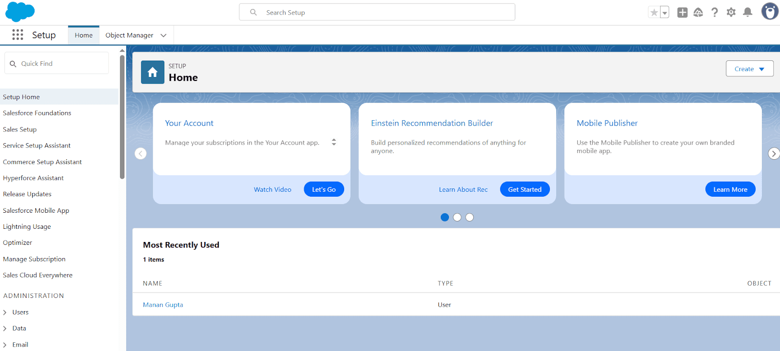Screen dimensions: 780x351
Task: Click the TYPE column header
Action: click(x=446, y=283)
